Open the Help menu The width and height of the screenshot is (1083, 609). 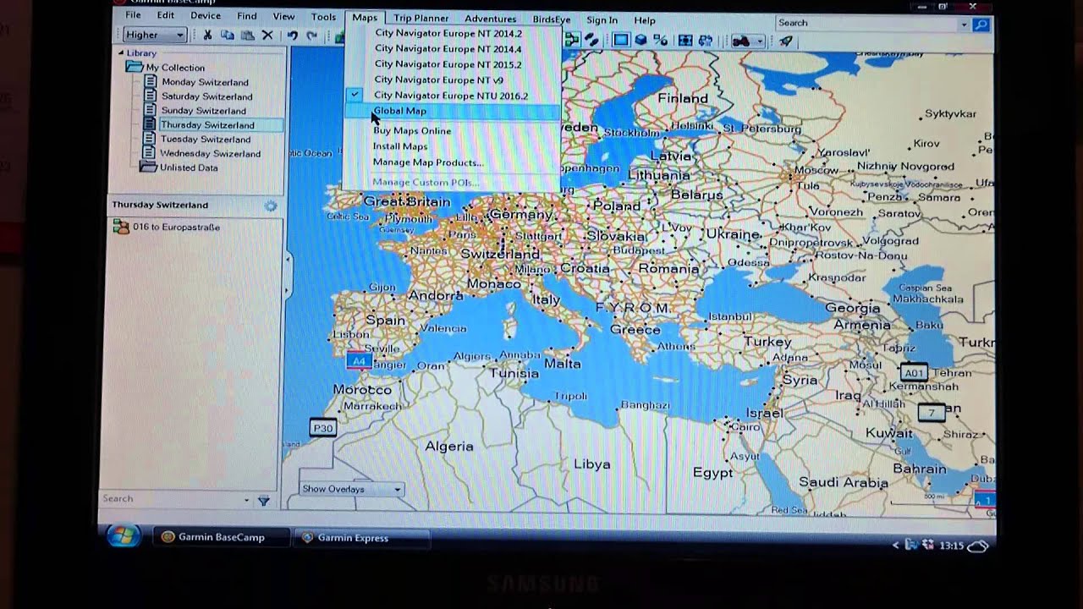click(645, 20)
